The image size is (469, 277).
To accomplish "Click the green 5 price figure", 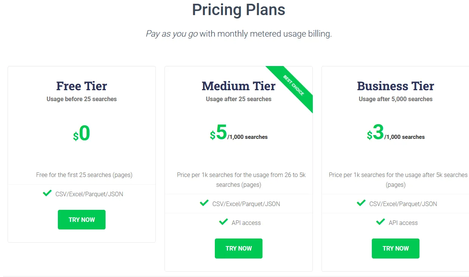I will coord(222,132).
